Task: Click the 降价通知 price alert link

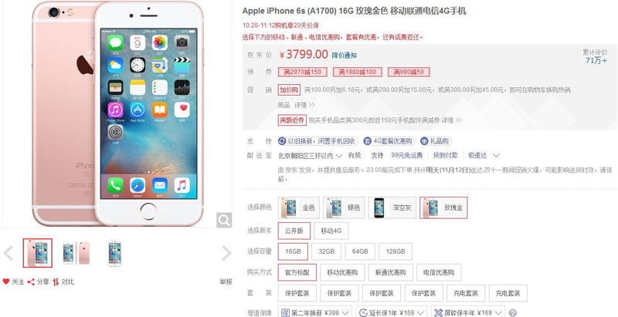Action: pyautogui.click(x=345, y=56)
